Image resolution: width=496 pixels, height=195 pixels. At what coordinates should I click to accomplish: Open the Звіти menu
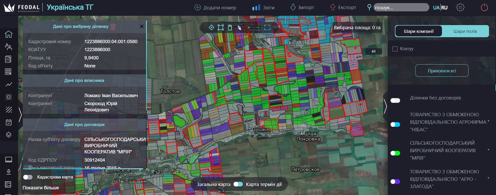tap(263, 7)
